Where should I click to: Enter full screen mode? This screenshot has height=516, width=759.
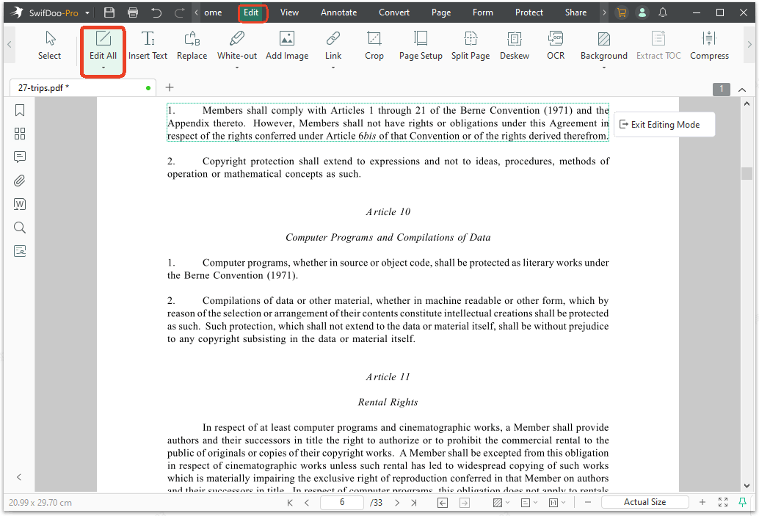pyautogui.click(x=723, y=503)
